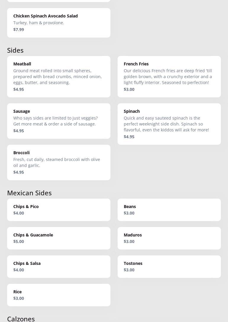The height and width of the screenshot is (322, 228).
Task: Click the Mexican Sides section heading
Action: click(x=29, y=193)
